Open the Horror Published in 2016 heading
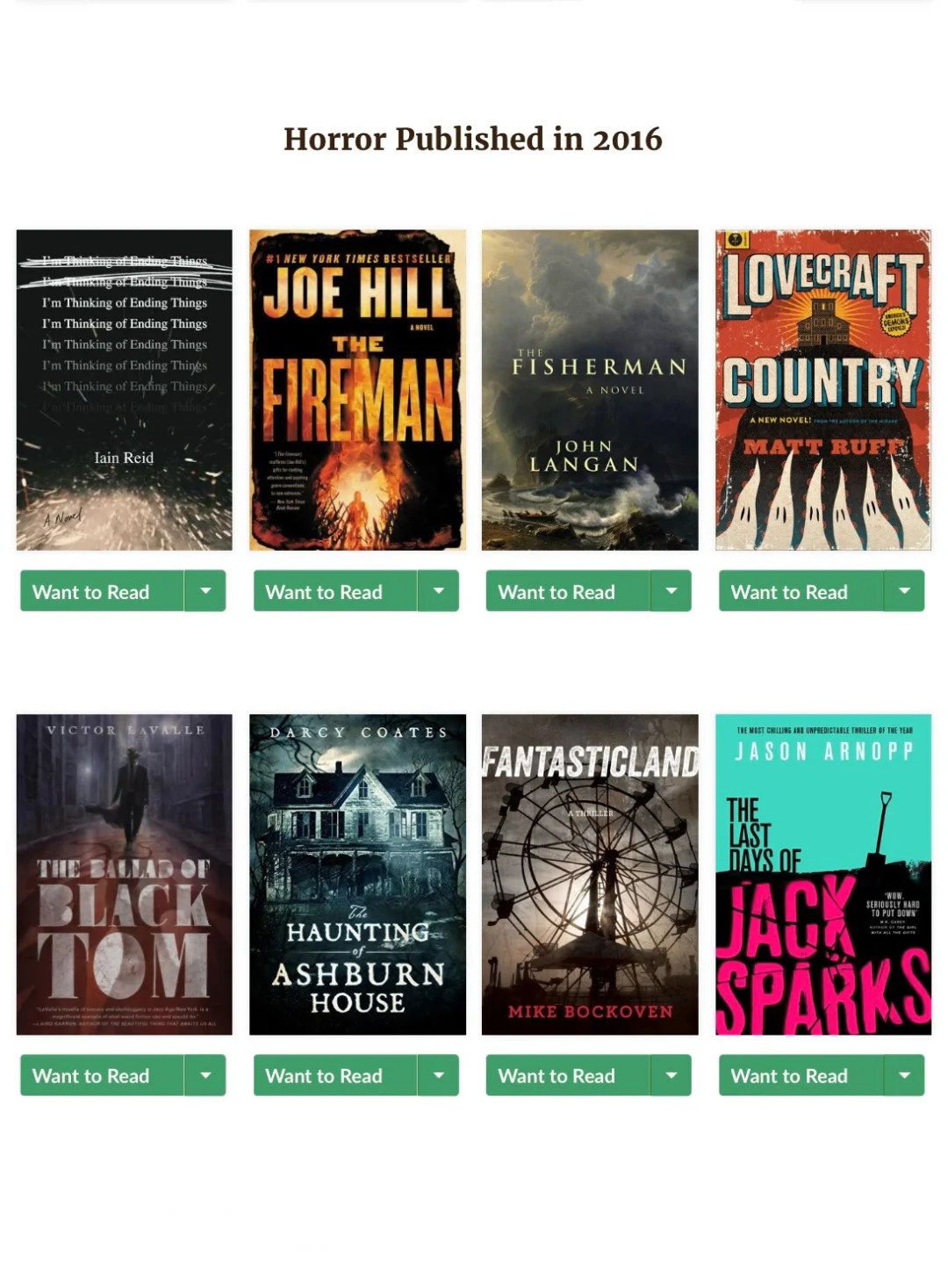Image resolution: width=948 pixels, height=1264 pixels. point(473,139)
